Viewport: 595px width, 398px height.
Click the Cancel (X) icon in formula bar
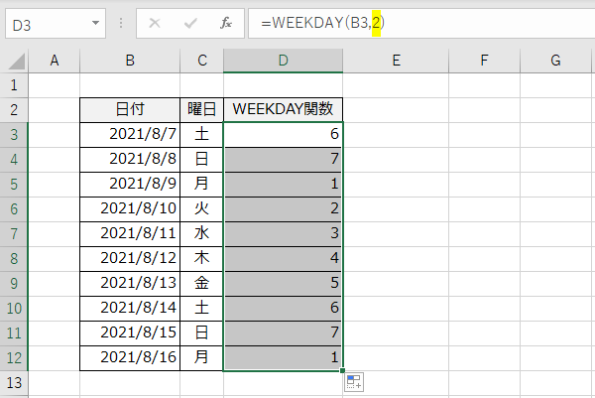[154, 22]
